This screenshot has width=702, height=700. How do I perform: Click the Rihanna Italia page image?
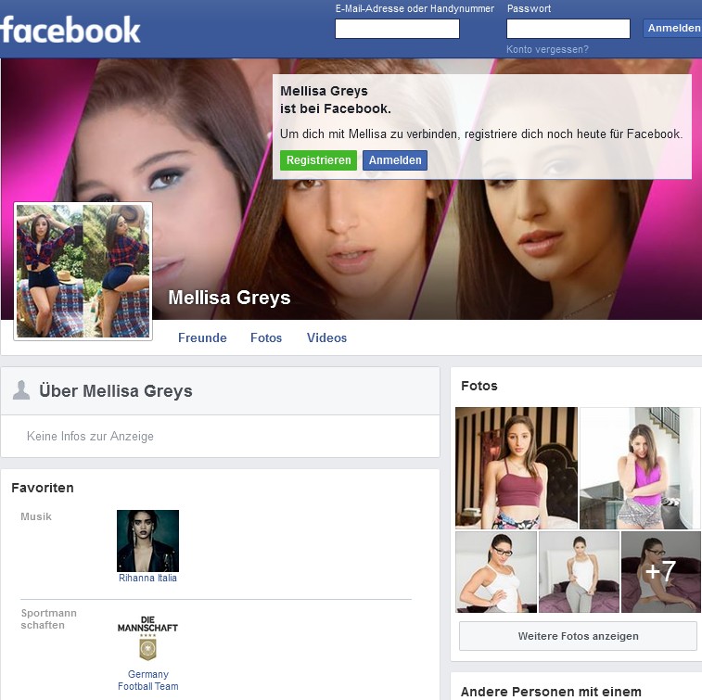tap(147, 541)
